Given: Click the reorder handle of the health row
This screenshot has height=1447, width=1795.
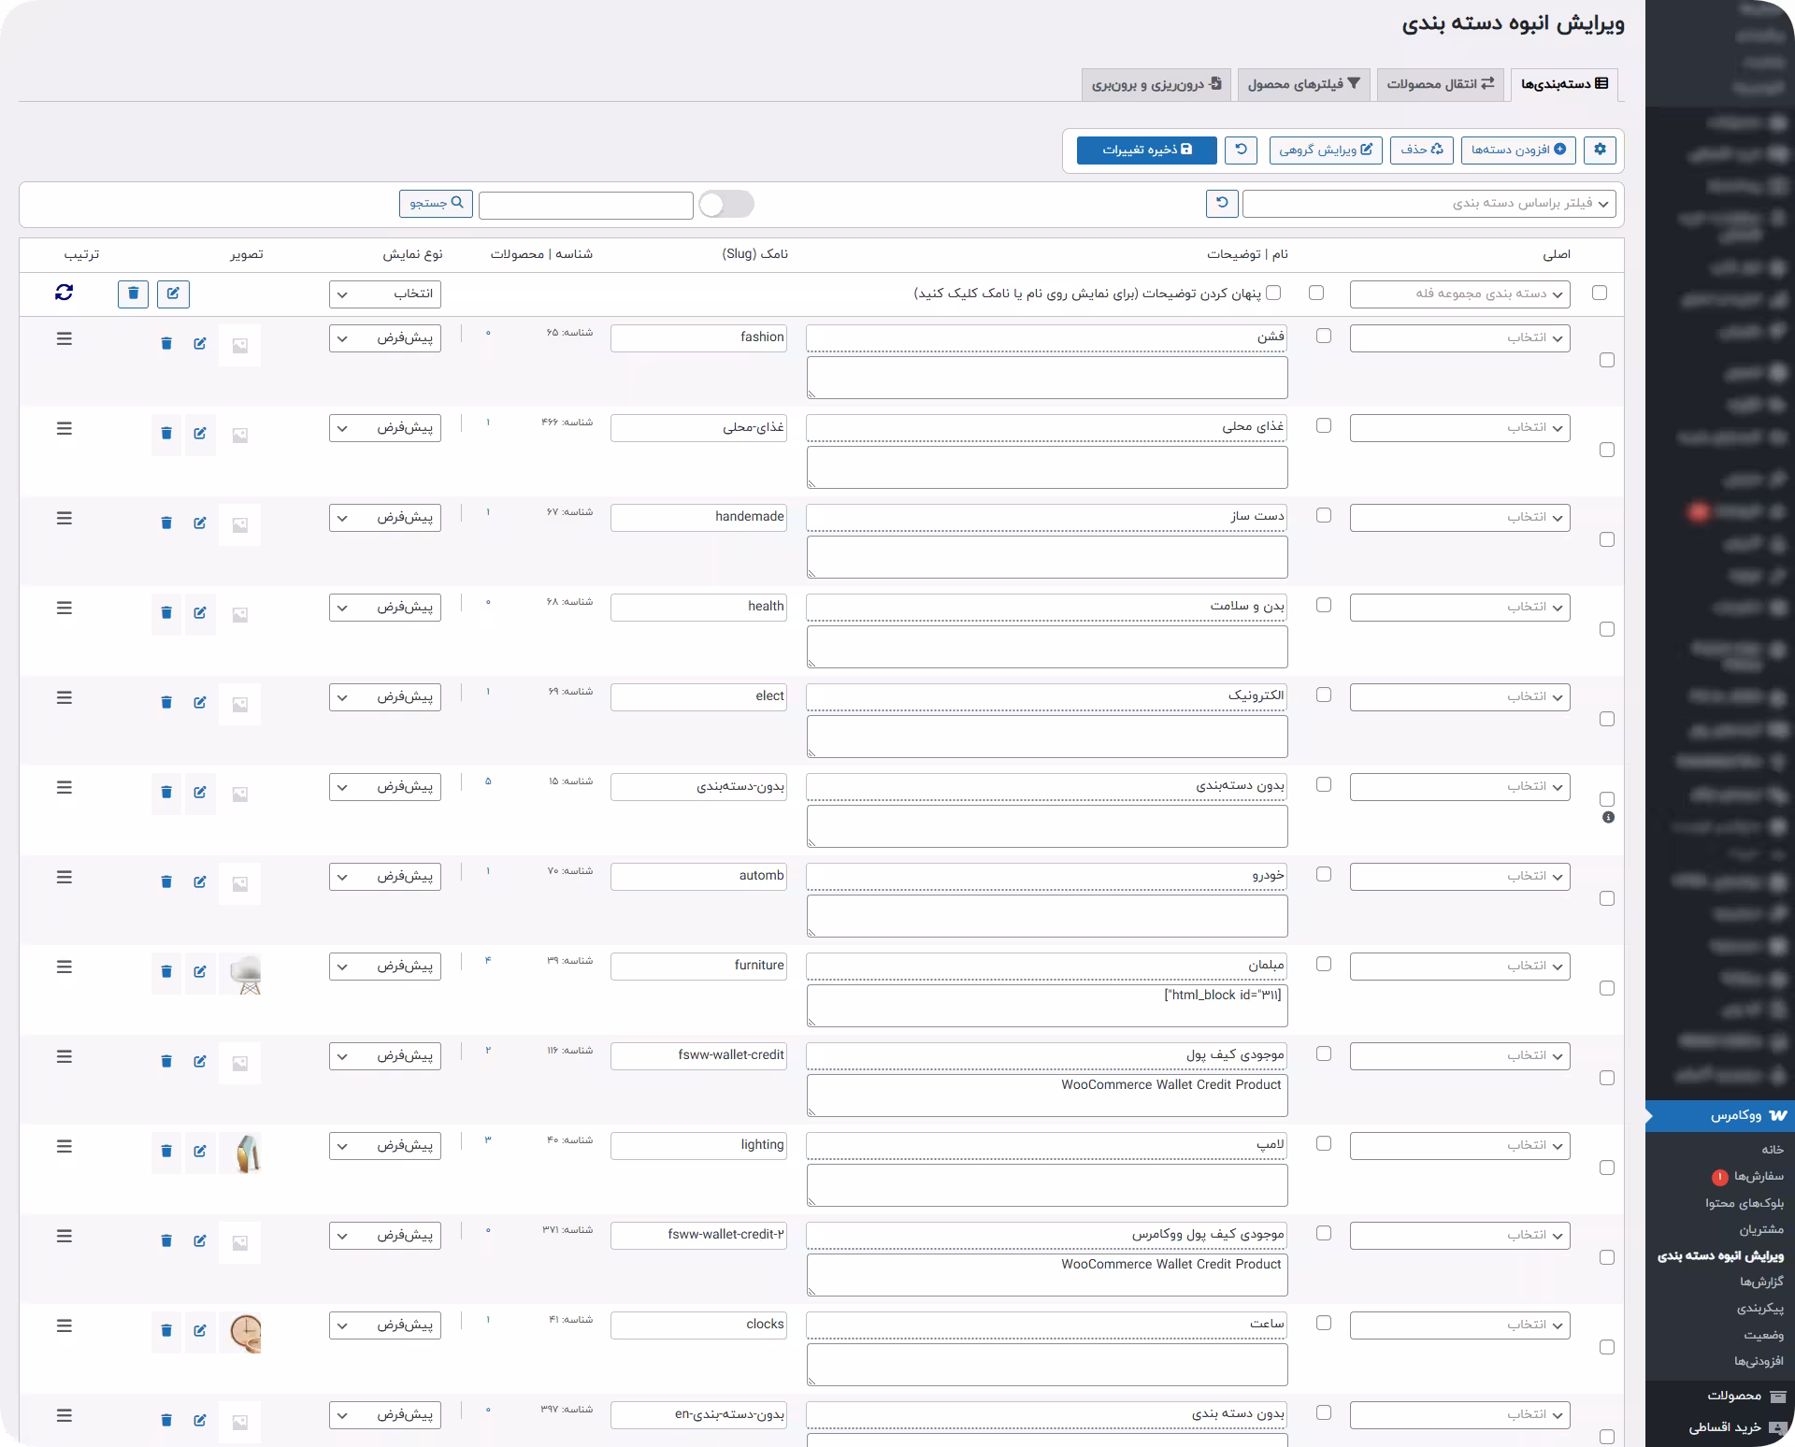Looking at the screenshot, I should click(x=64, y=608).
